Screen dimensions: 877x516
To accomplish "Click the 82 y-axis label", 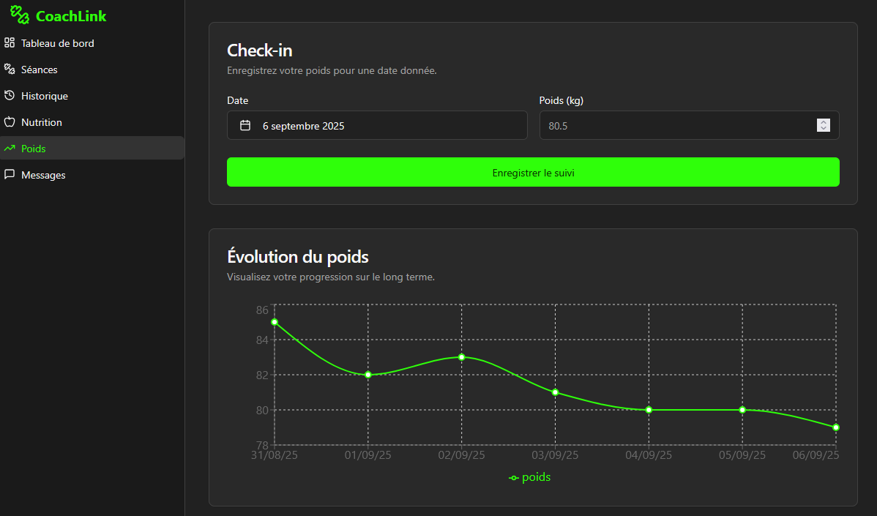I will pyautogui.click(x=262, y=375).
